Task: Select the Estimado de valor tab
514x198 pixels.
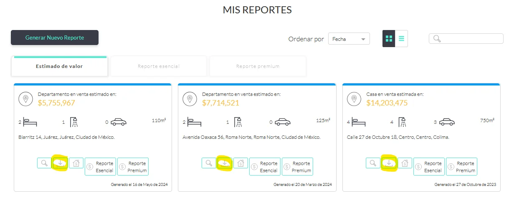Action: point(59,66)
